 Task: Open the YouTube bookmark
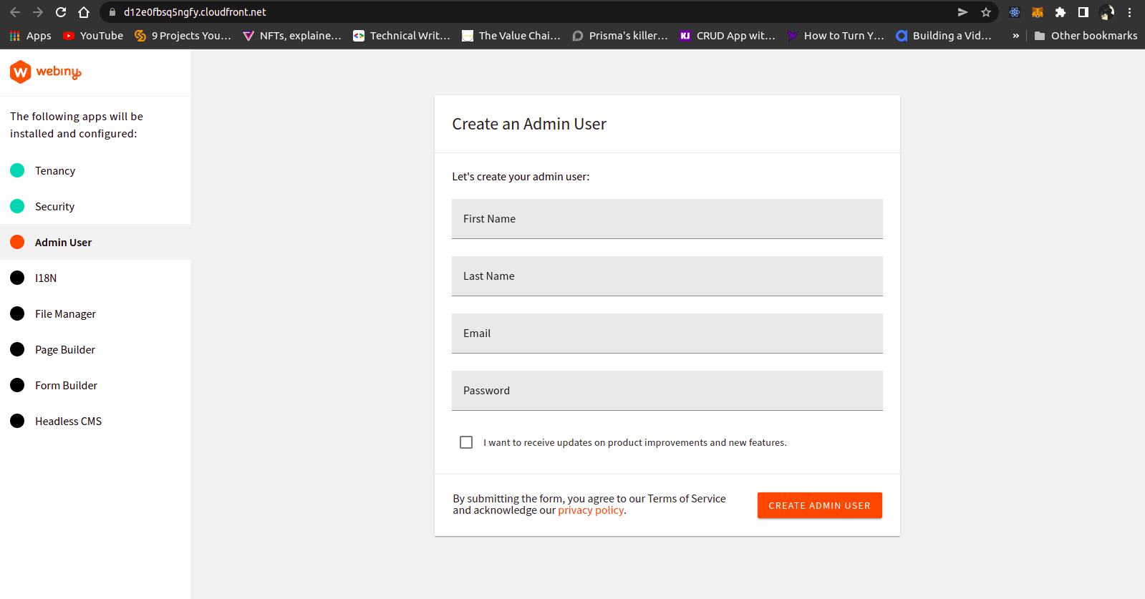click(x=93, y=36)
